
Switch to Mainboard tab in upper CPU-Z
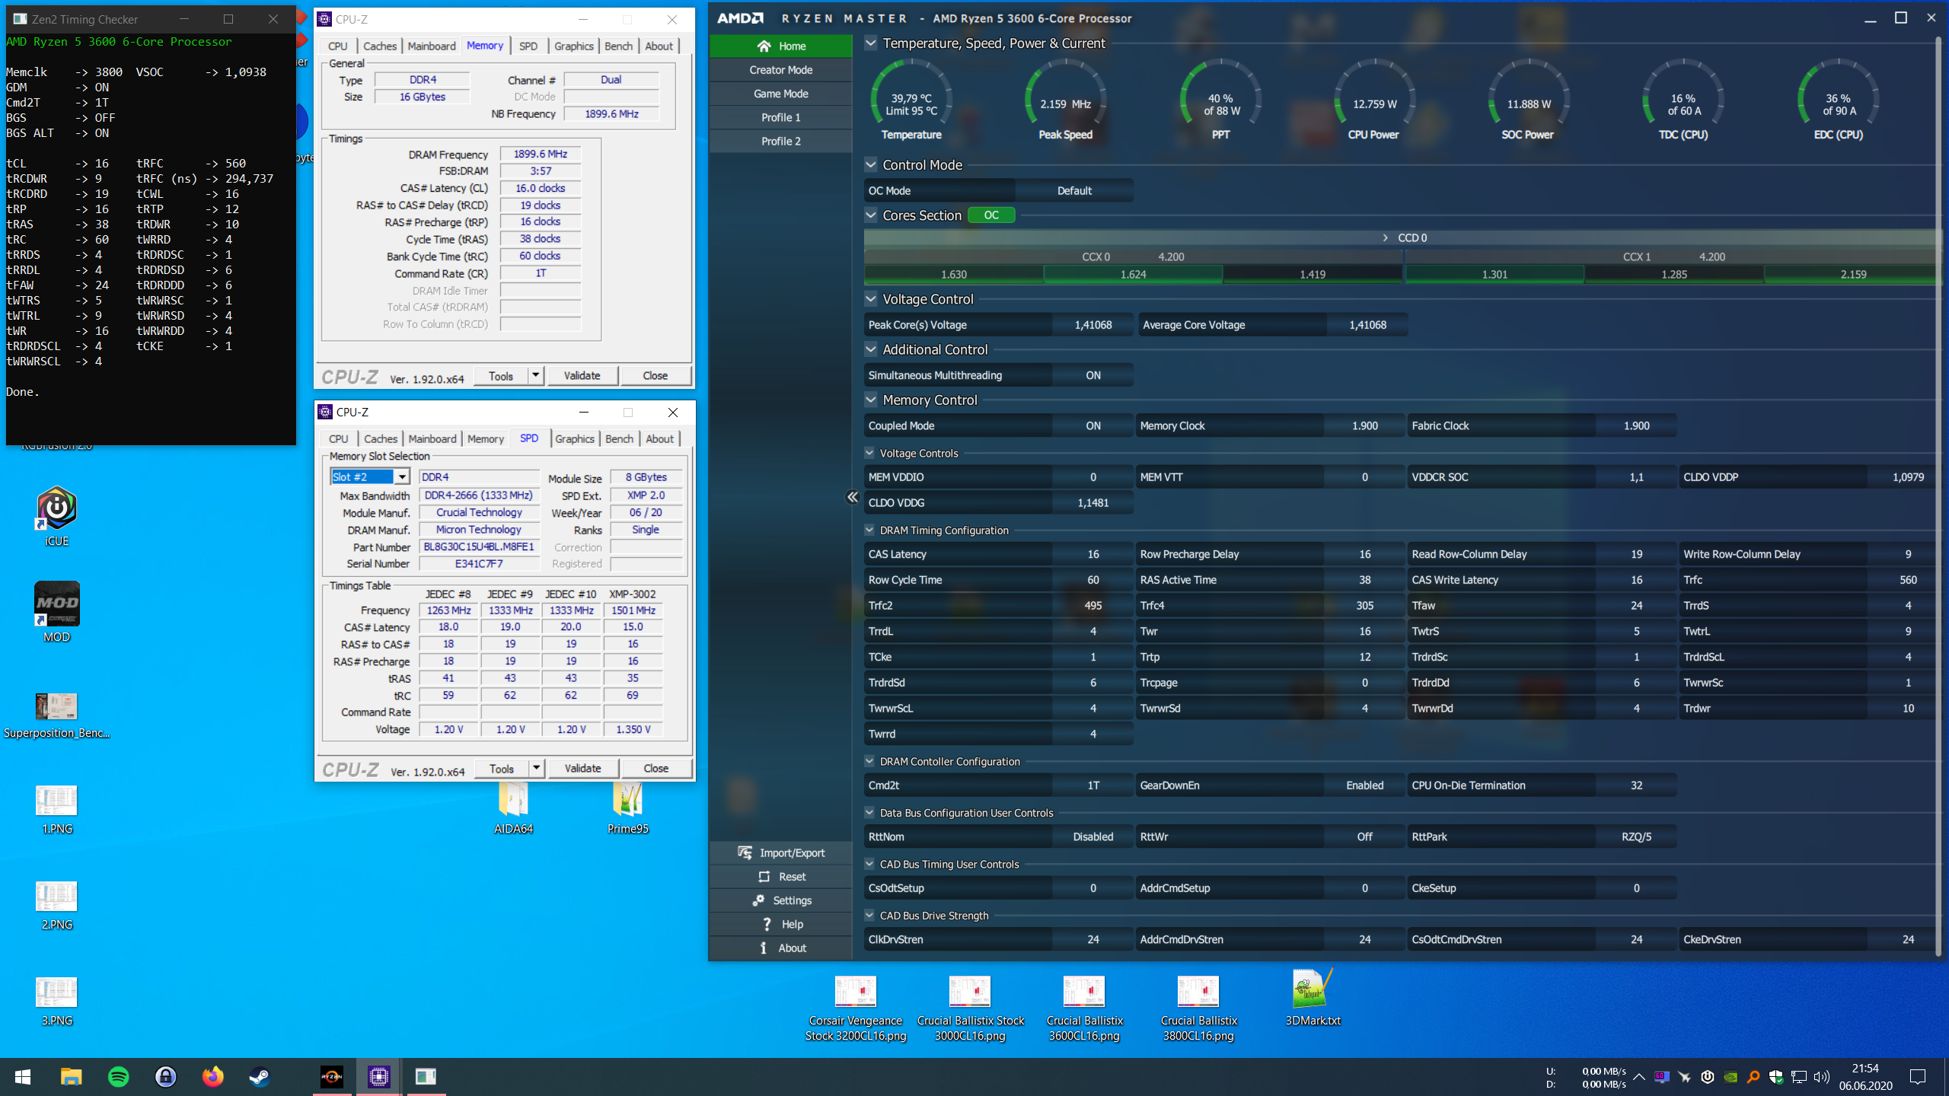(x=431, y=46)
